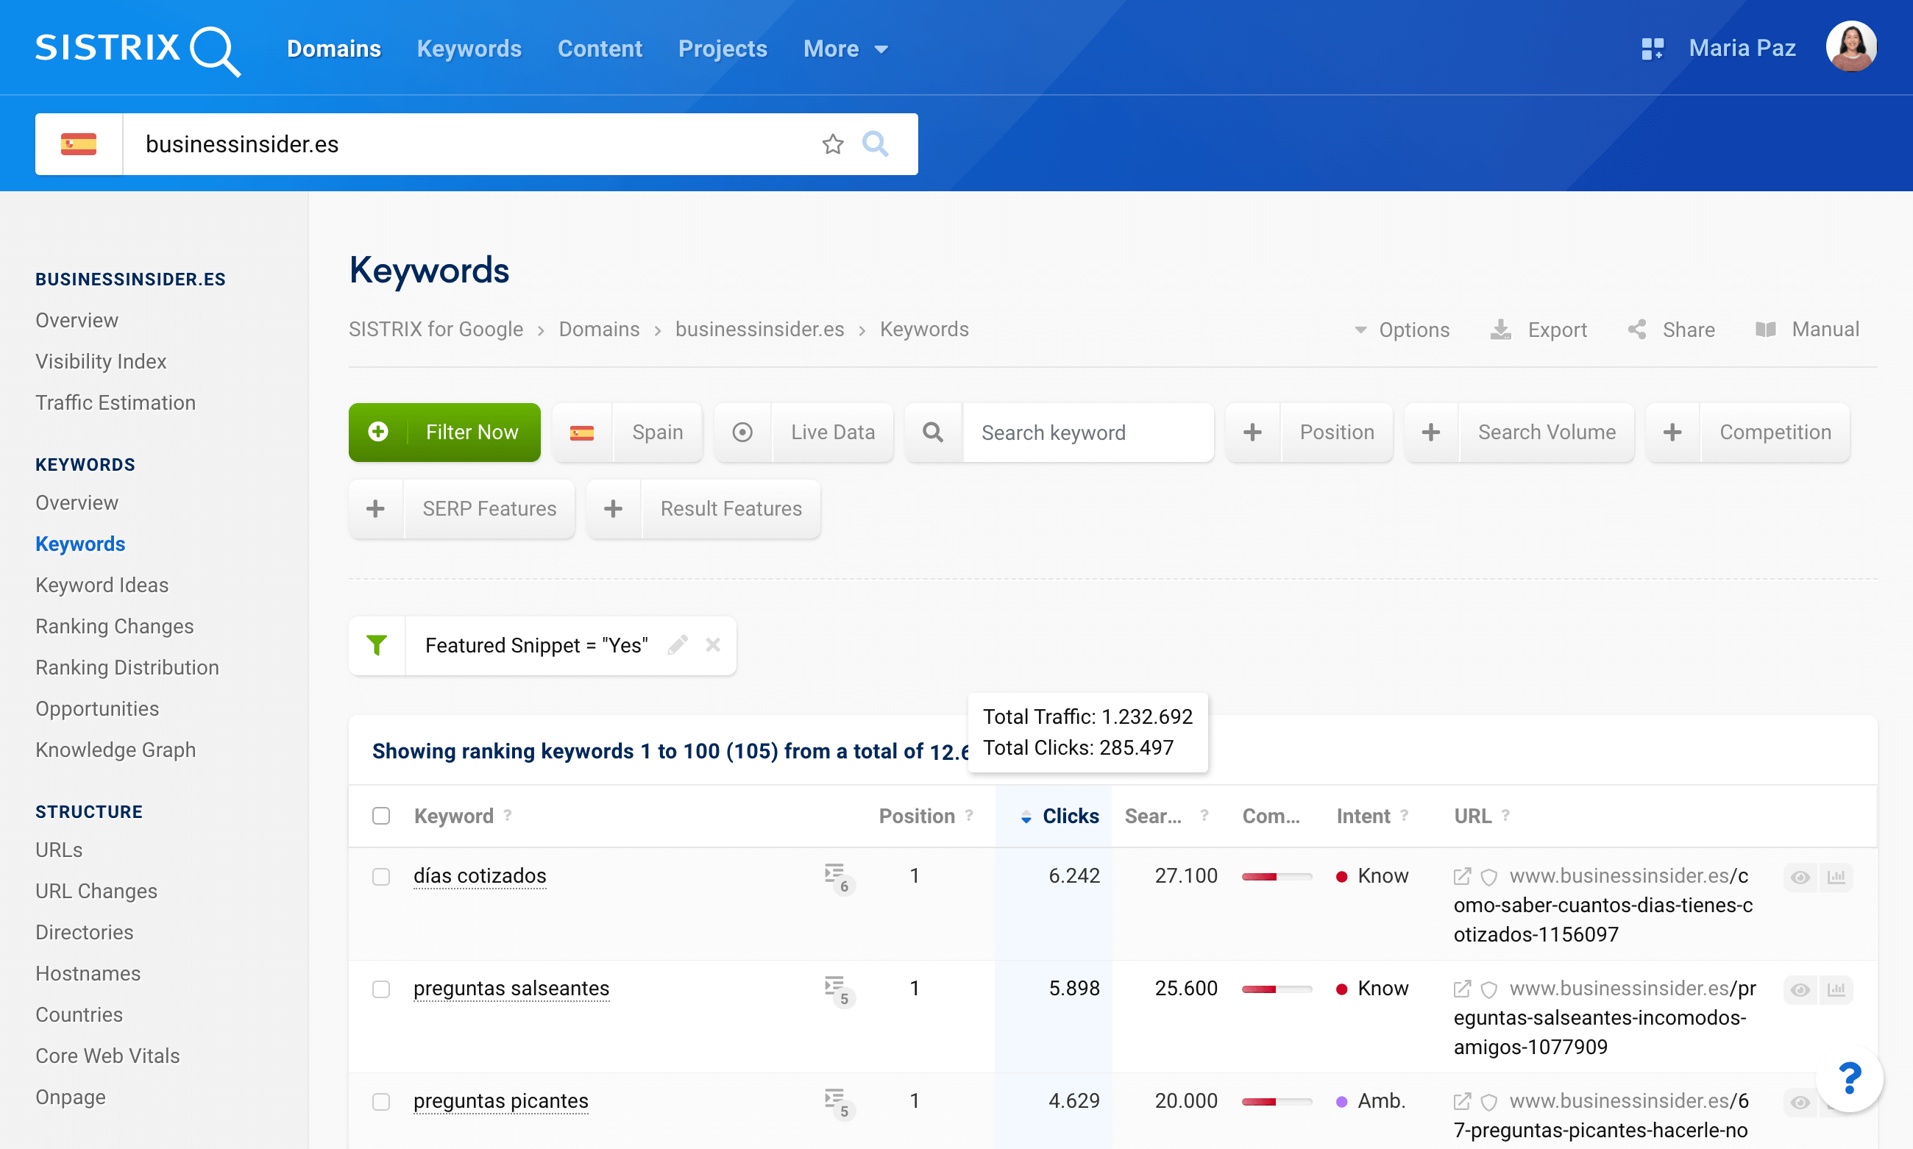Screen dimensions: 1913x1149
Task: Click the favorite star icon in search bar
Action: coord(833,144)
